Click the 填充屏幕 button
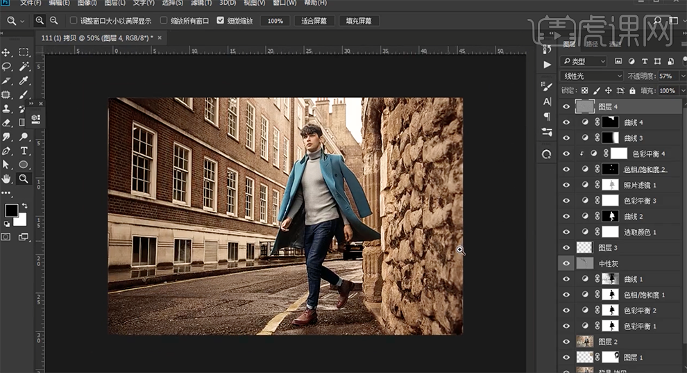This screenshot has height=373, width=687. [x=359, y=21]
